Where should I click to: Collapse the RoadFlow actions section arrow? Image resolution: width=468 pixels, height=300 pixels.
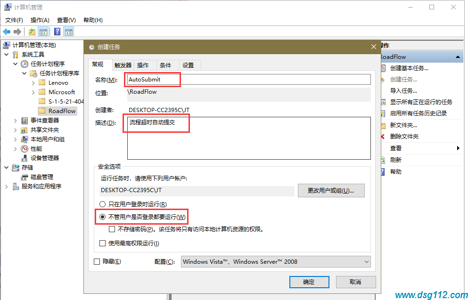[x=458, y=57]
